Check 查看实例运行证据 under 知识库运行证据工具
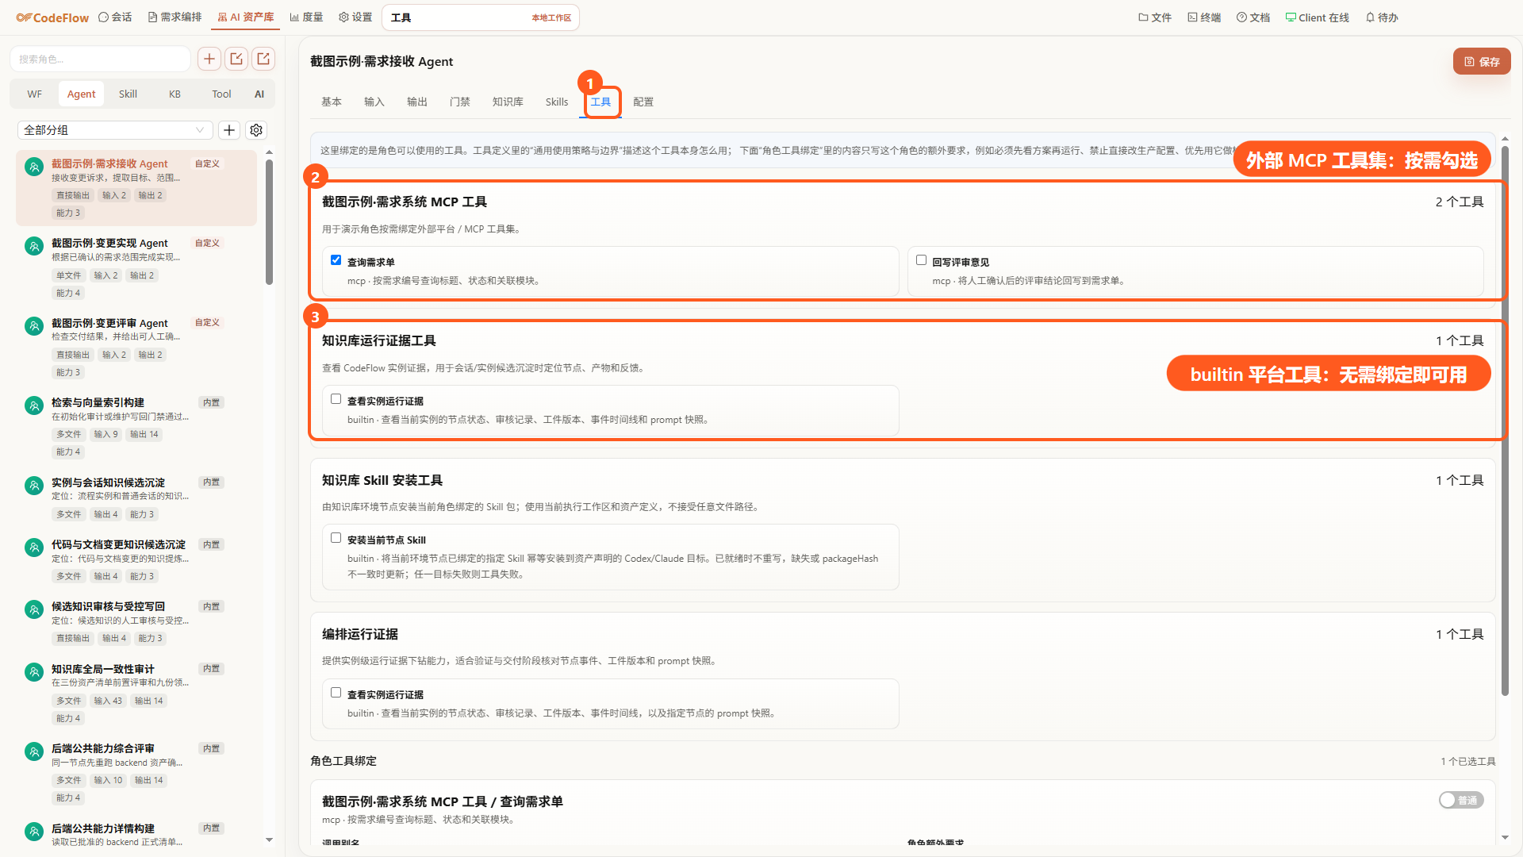1523x857 pixels. tap(336, 399)
